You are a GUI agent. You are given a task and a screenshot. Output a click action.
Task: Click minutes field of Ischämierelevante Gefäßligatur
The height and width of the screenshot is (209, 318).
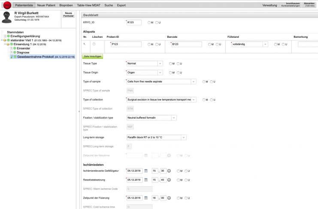[163, 171]
